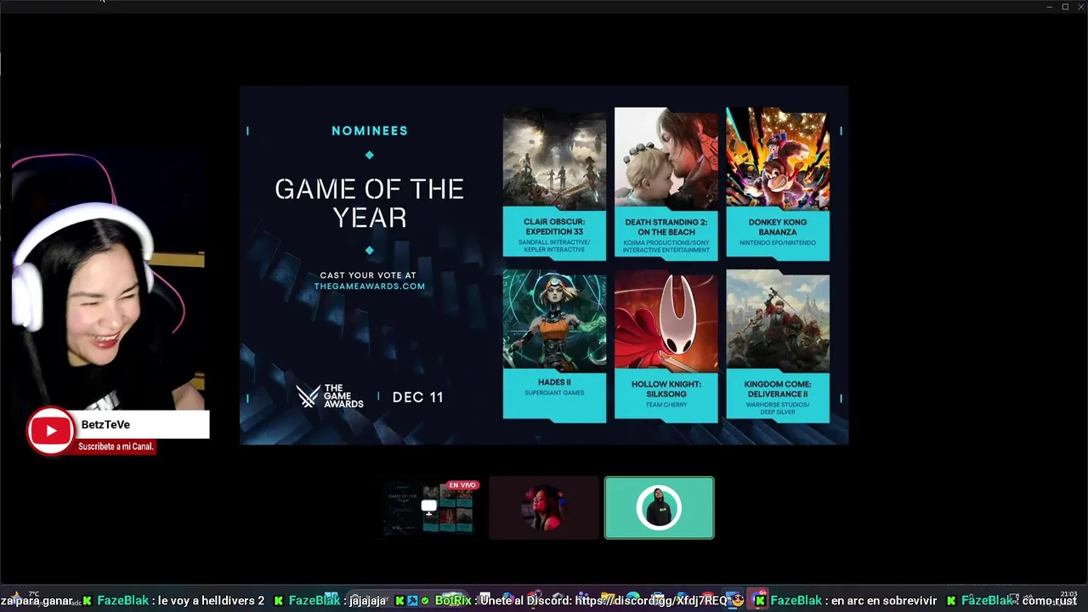This screenshot has height=612, width=1088.
Task: Click the EN VIVO live badge
Action: (x=462, y=485)
